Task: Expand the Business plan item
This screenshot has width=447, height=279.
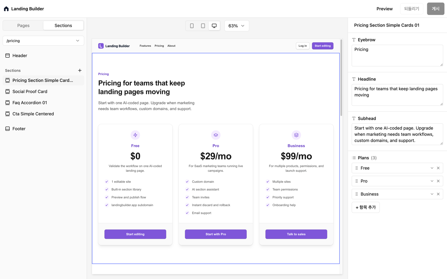Action: (x=432, y=194)
